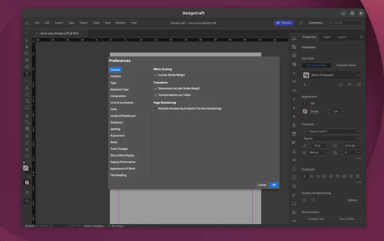This screenshot has height=241, width=384.
Task: Uncheck Dimensions Include Stroke Weight
Action: (x=155, y=89)
